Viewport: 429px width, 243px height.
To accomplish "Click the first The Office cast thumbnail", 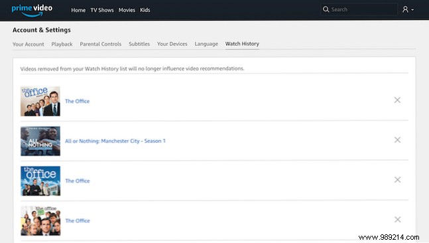I will (40, 102).
